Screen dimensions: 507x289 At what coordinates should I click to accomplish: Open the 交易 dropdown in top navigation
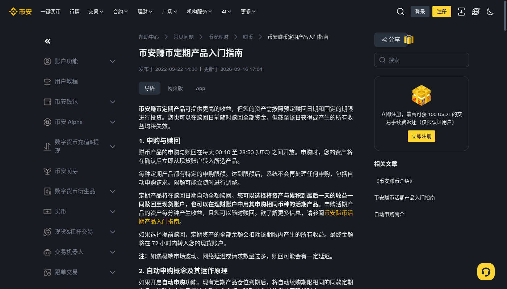coord(96,12)
